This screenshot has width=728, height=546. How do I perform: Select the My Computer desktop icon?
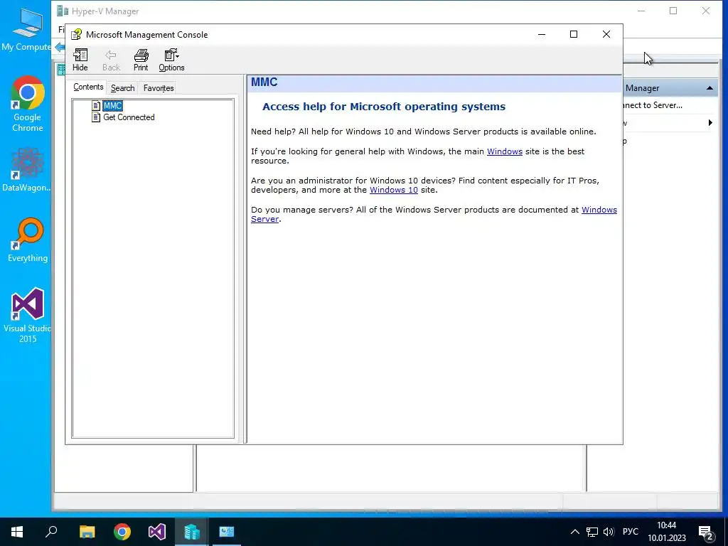click(26, 29)
